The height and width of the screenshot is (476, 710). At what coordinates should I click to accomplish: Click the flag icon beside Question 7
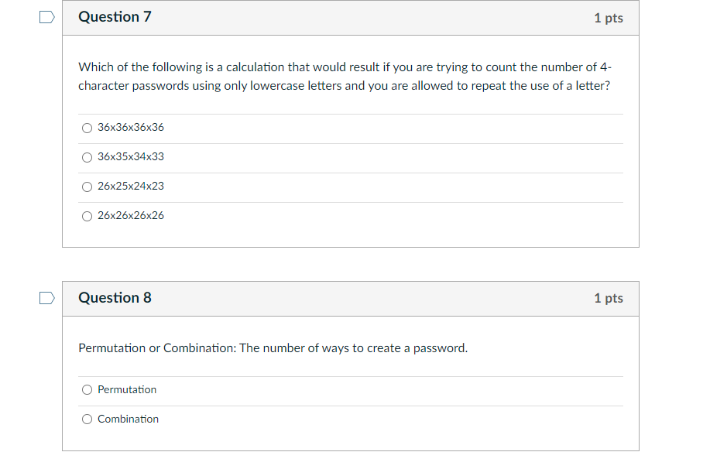tap(46, 16)
